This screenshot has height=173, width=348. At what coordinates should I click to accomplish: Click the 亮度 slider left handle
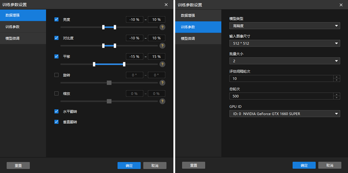pyautogui.click(x=103, y=27)
